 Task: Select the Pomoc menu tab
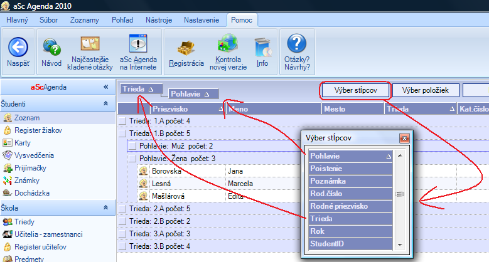point(242,20)
